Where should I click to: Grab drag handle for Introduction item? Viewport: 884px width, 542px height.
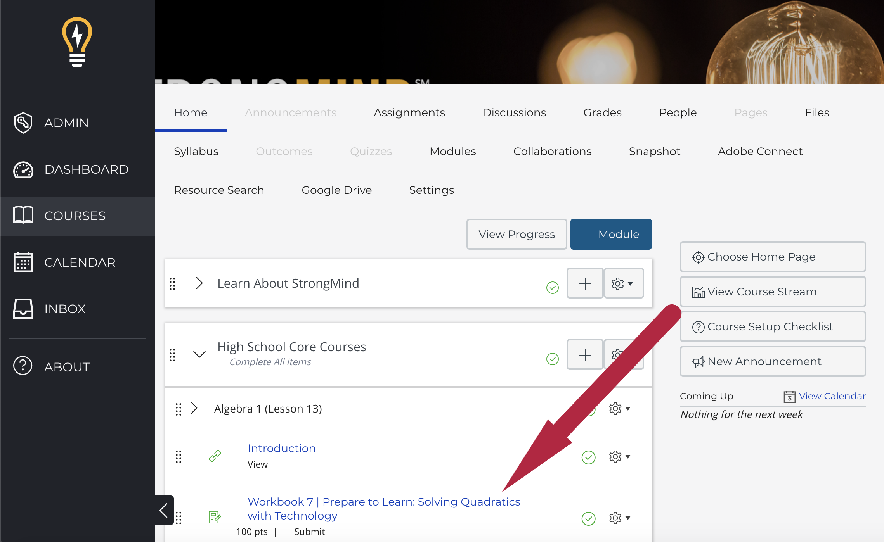click(x=179, y=457)
